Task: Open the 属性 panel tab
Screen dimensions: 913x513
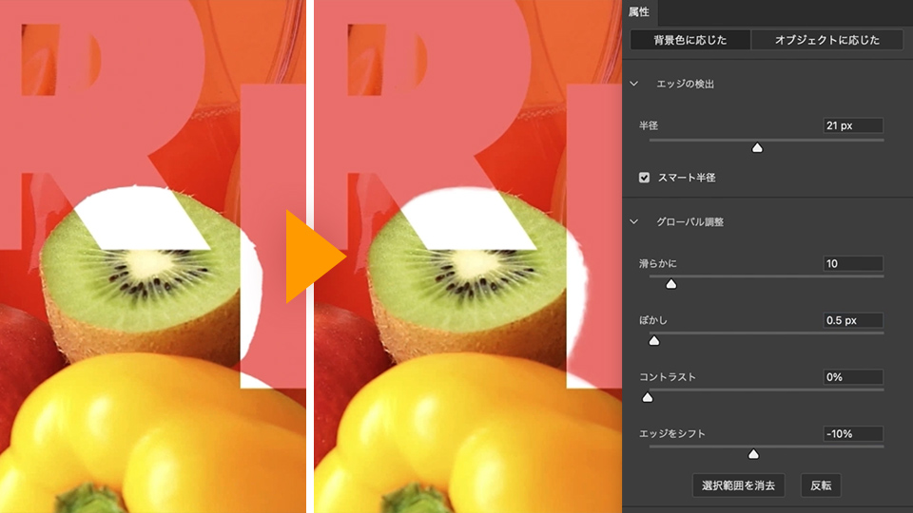Action: pos(639,12)
